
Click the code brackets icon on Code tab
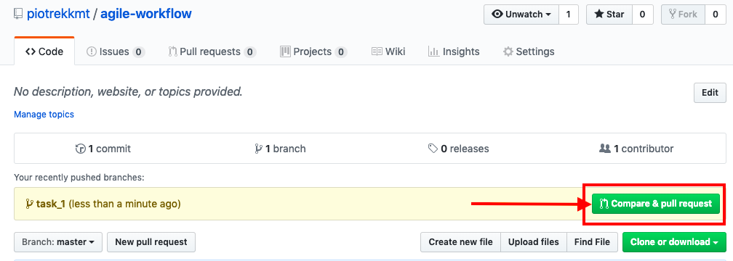[30, 51]
